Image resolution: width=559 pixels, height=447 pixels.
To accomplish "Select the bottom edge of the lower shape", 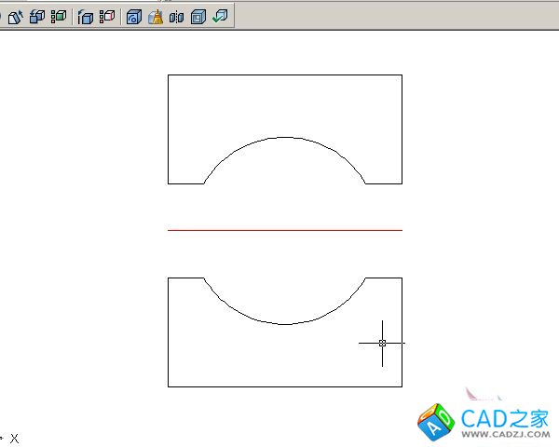I will pos(284,386).
